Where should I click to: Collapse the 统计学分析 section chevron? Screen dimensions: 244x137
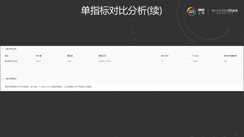click(x=3, y=49)
